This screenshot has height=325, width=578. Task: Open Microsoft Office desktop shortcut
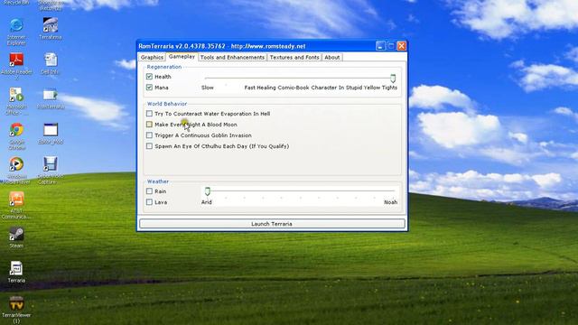[16, 100]
